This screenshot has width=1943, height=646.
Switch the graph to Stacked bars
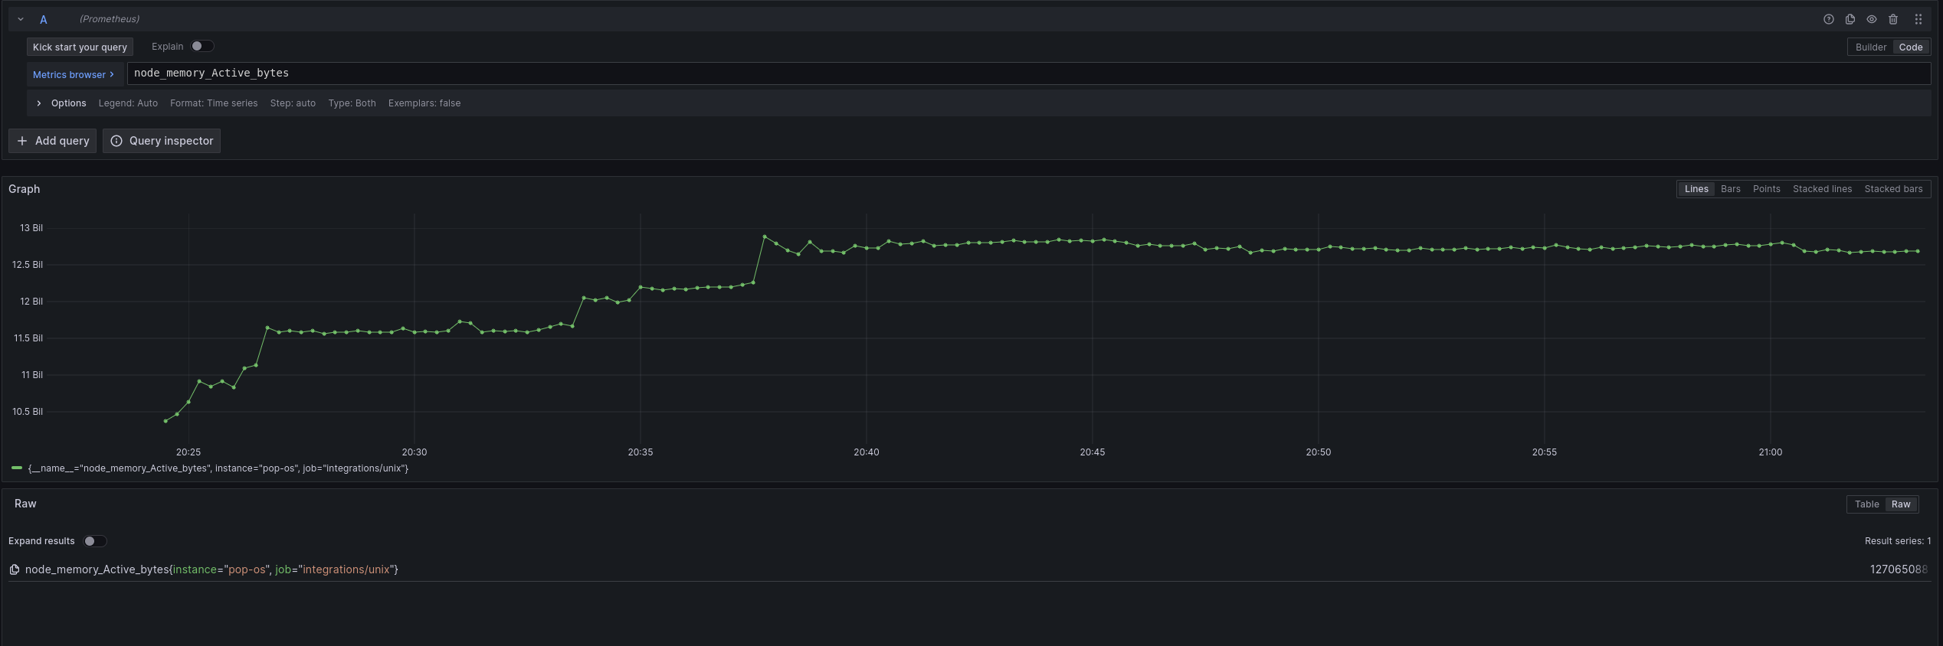(1892, 189)
